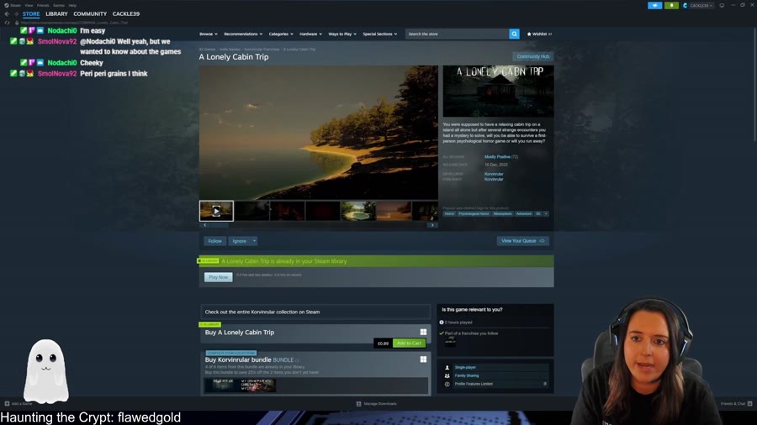Click the screenshot strip horizontal scrollbar handle

pos(219,225)
